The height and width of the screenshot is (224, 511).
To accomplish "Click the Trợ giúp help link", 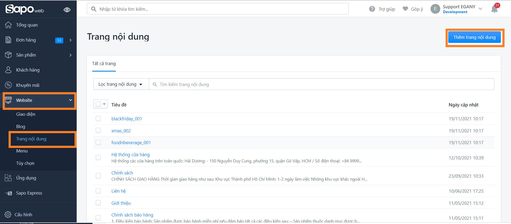I will 387,9.
